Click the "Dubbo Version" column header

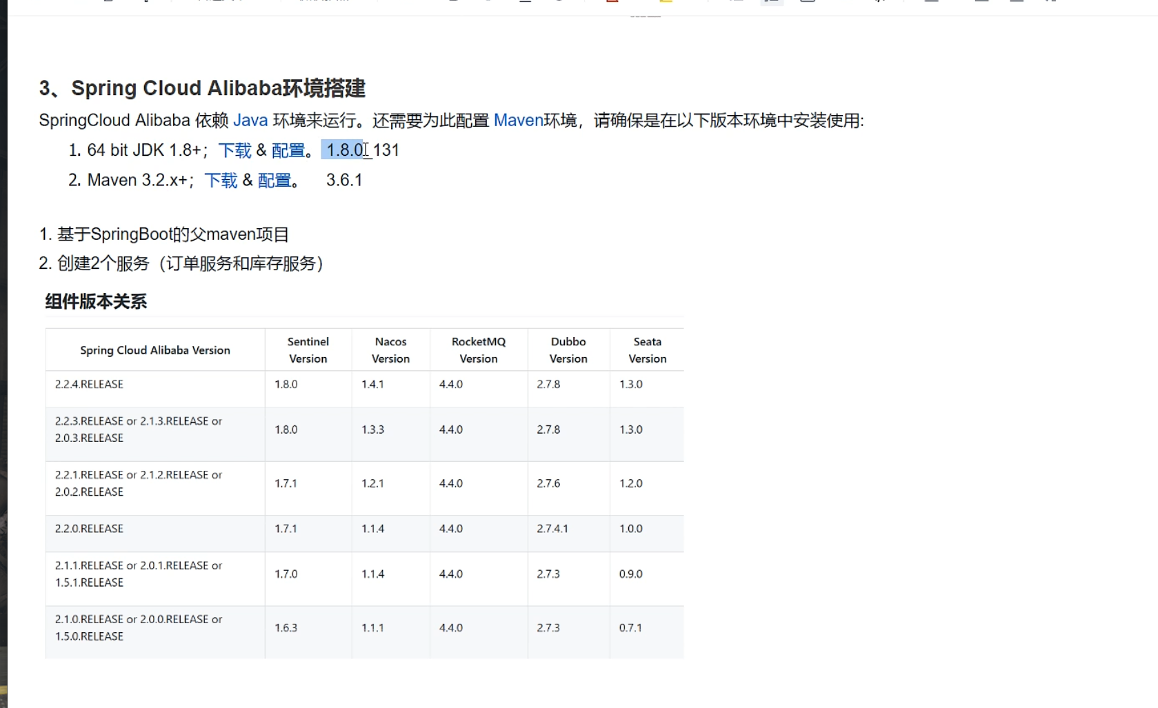click(x=568, y=350)
